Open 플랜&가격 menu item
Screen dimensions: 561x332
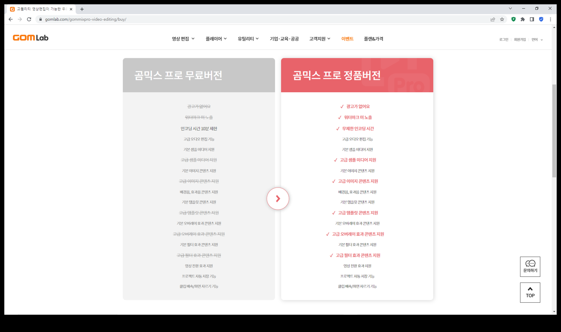pyautogui.click(x=373, y=39)
